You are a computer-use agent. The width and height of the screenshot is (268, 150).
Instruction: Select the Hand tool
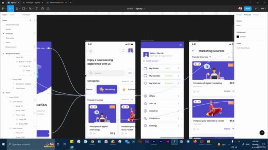pos(42,8)
